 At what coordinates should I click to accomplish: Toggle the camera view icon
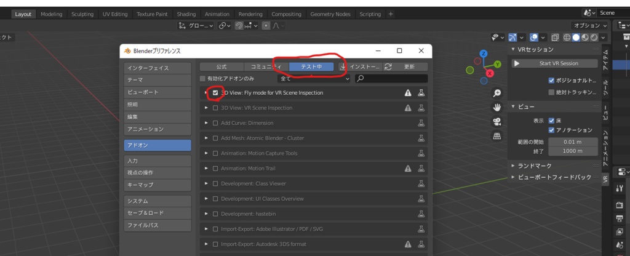[x=497, y=121]
